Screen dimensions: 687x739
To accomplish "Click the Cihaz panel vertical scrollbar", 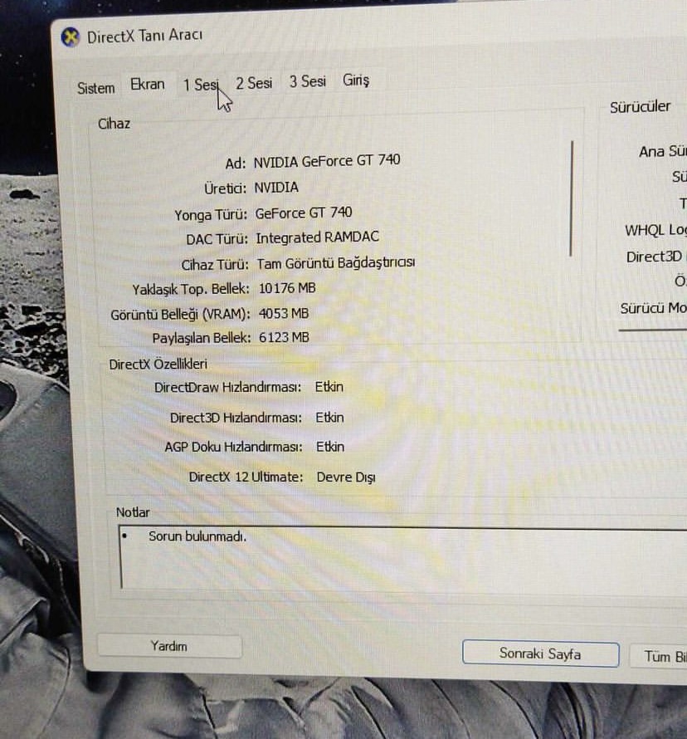I will 571,198.
